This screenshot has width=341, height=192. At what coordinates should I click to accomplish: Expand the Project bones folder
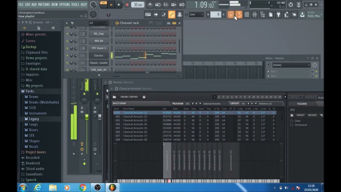click(x=36, y=152)
